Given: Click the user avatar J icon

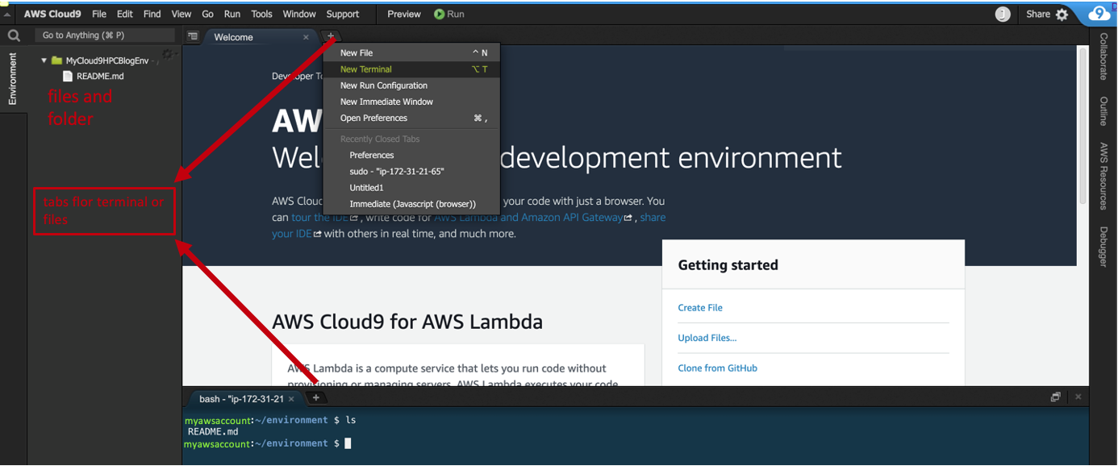Looking at the screenshot, I should click(1003, 15).
